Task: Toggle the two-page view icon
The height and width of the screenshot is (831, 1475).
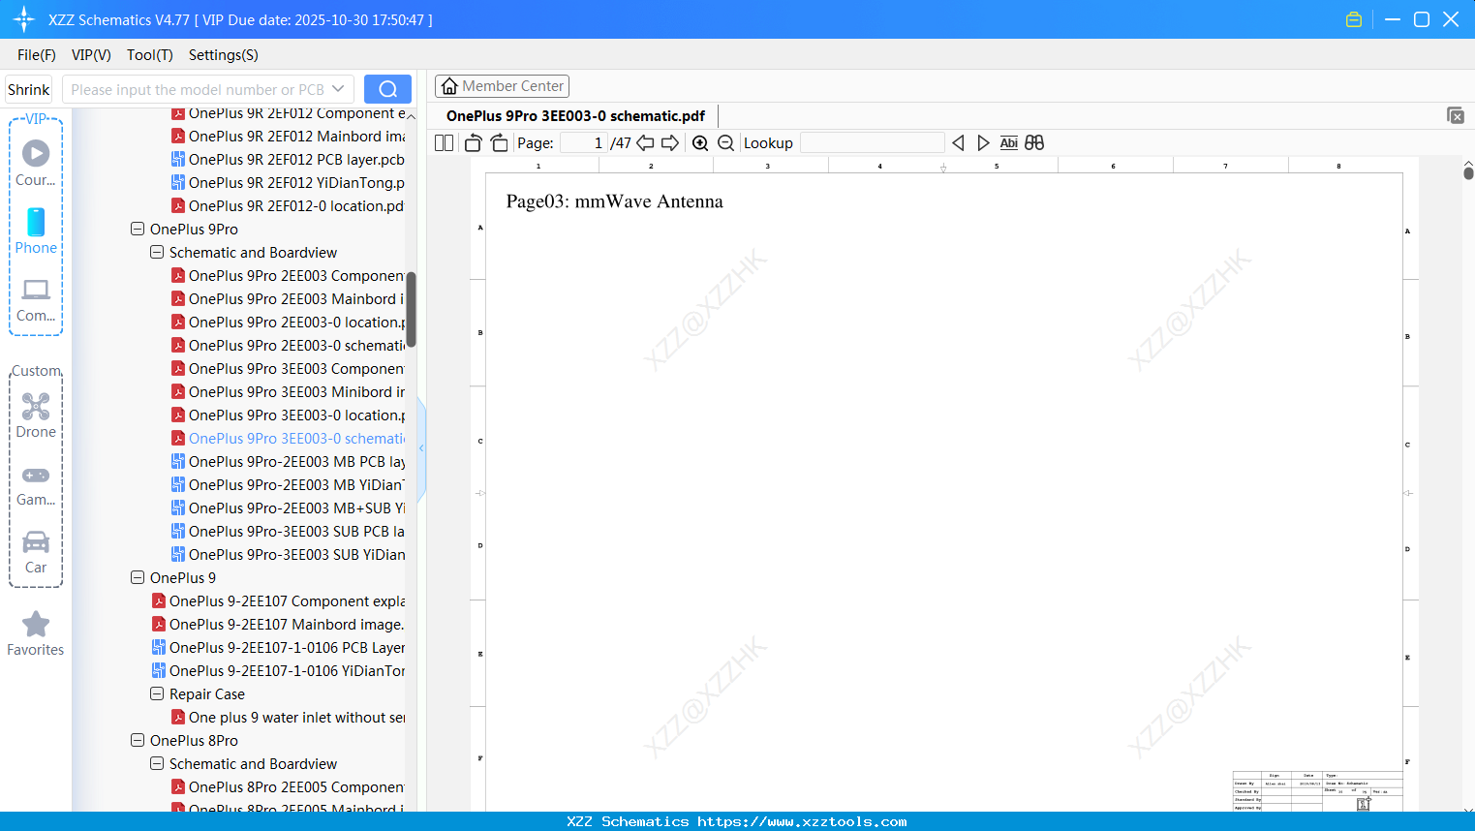Action: click(x=444, y=142)
